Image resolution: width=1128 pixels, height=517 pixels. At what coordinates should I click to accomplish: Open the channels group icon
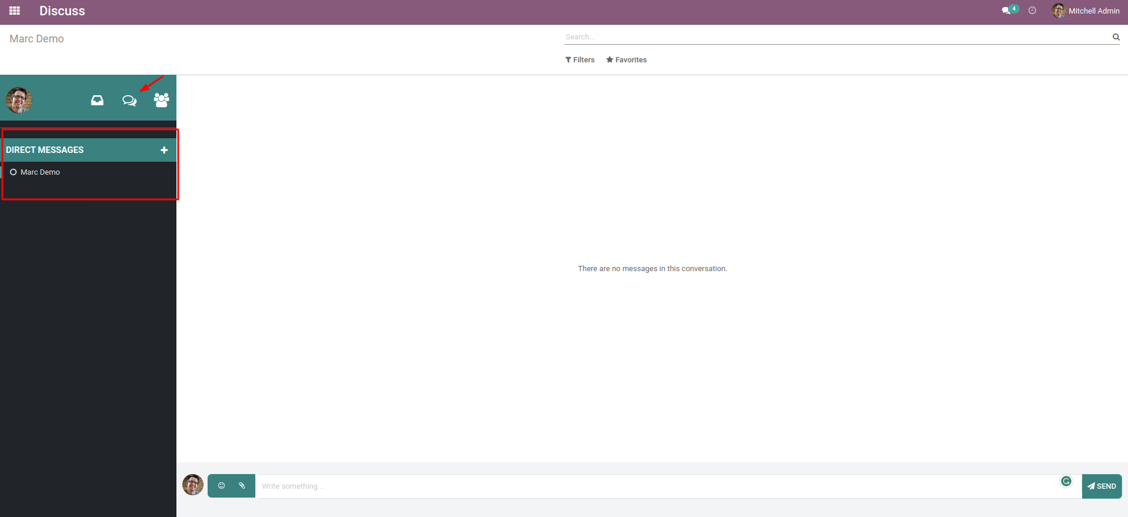[162, 100]
